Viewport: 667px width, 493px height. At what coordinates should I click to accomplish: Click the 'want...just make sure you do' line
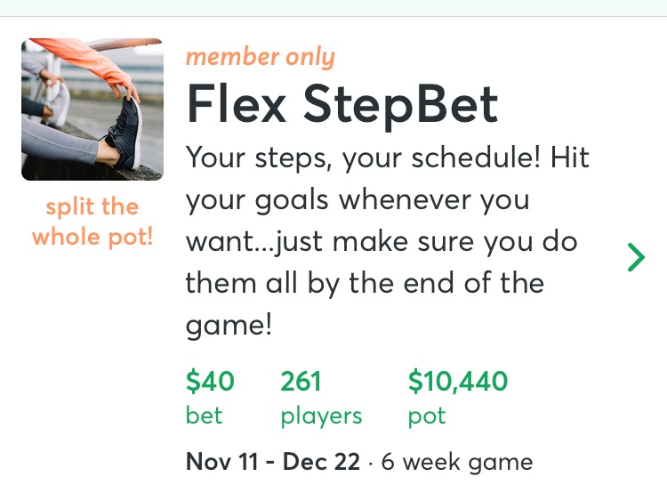point(381,241)
